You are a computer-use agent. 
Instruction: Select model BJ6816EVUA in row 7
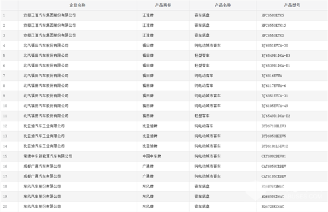tap(272, 76)
